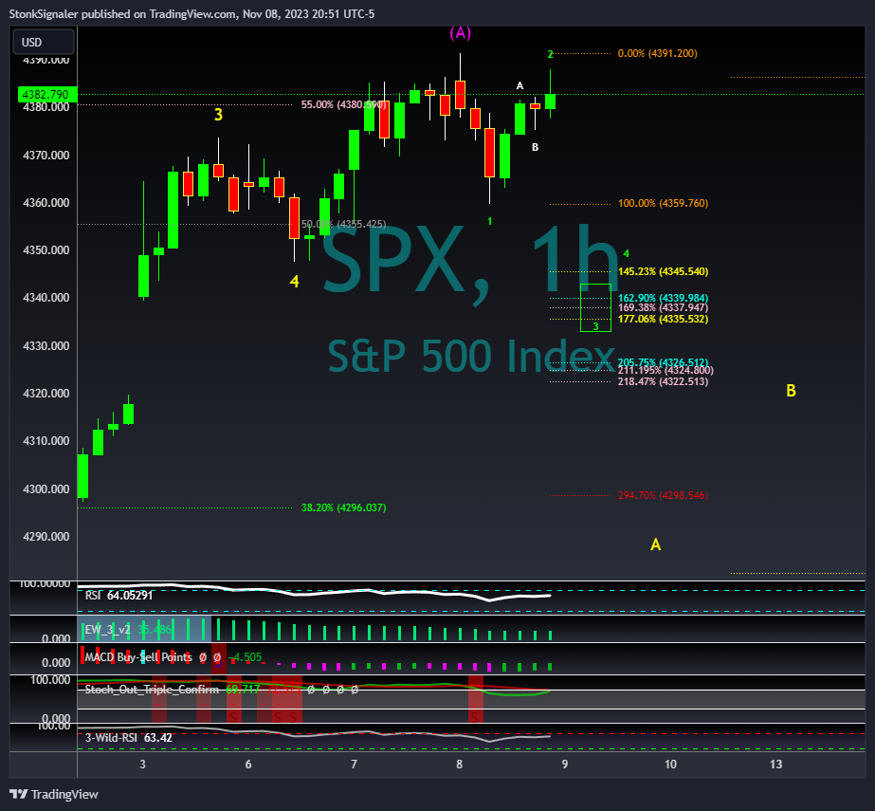Click the 3-Wild-RSI indicator label
Screen dimensions: 875x811
point(111,738)
